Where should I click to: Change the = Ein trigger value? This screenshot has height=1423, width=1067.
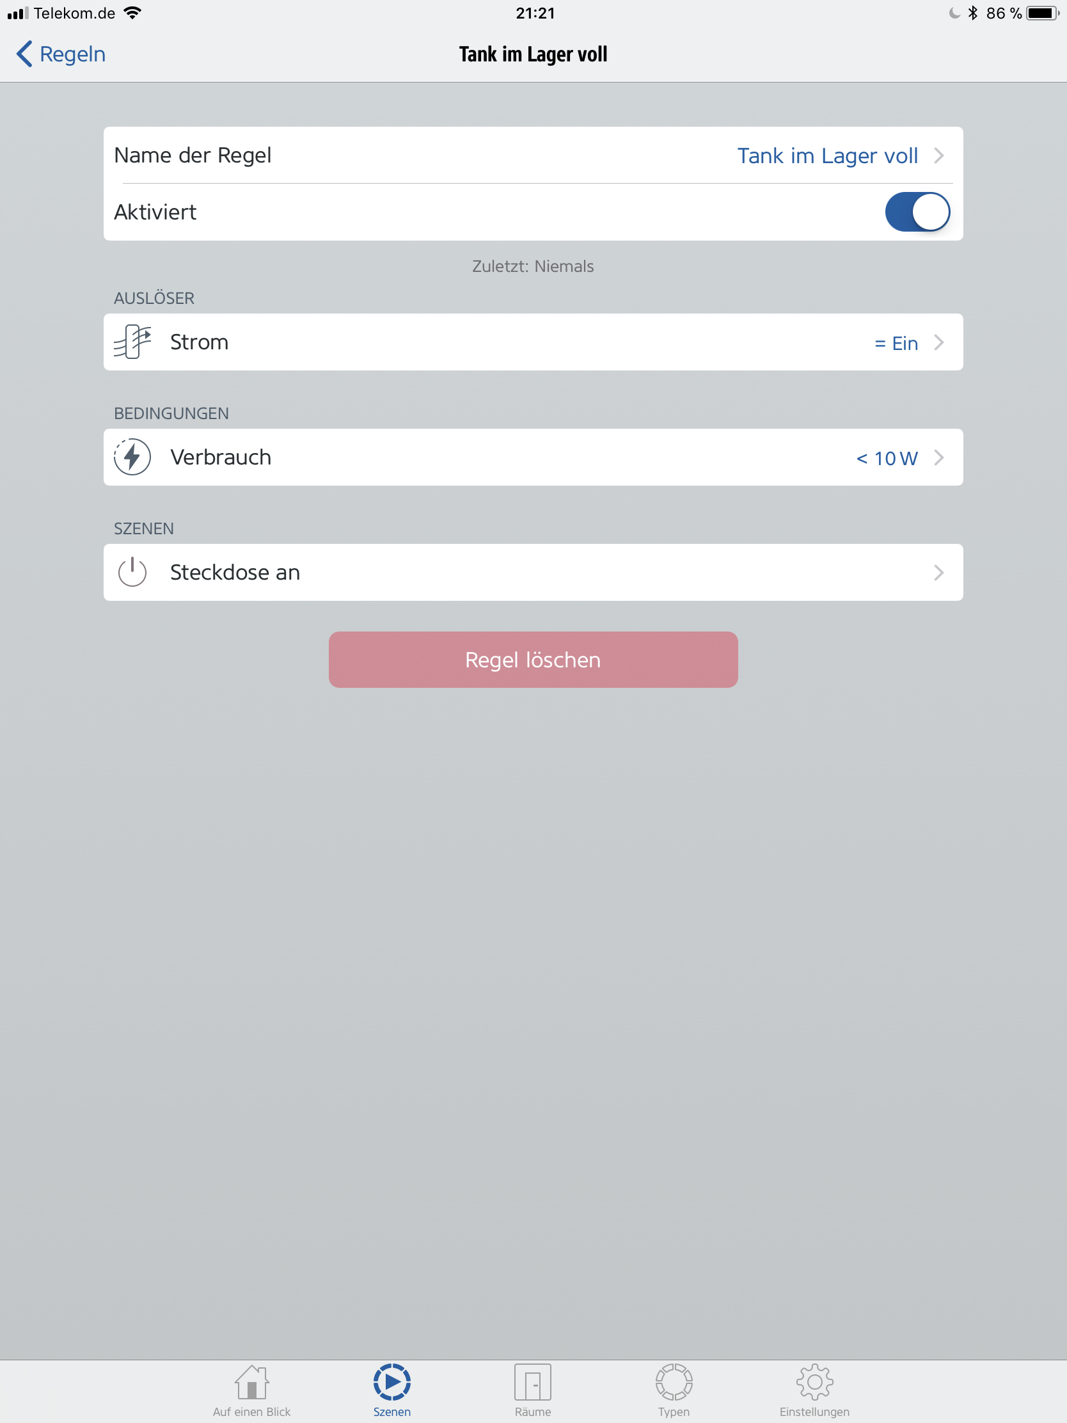click(896, 344)
